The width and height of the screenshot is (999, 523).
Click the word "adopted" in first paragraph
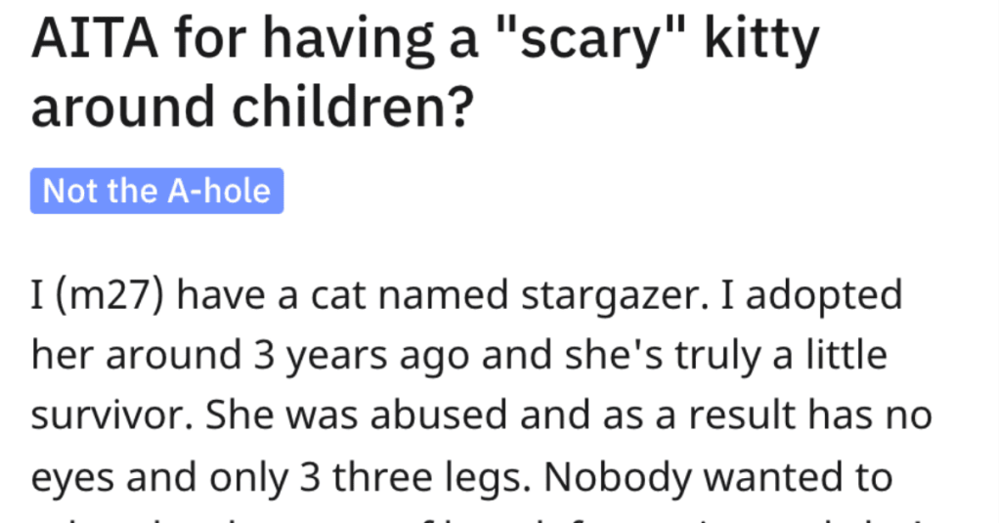click(x=824, y=296)
